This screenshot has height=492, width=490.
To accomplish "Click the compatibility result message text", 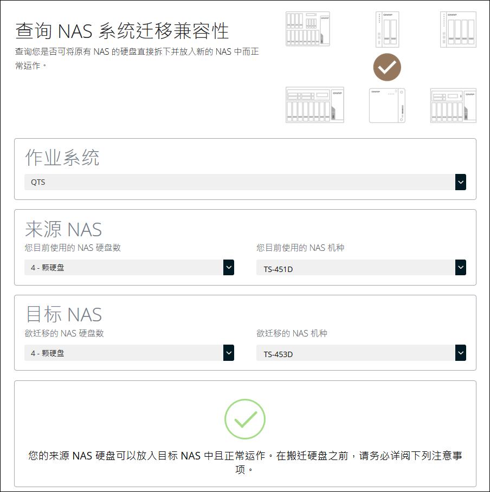I will (x=245, y=462).
